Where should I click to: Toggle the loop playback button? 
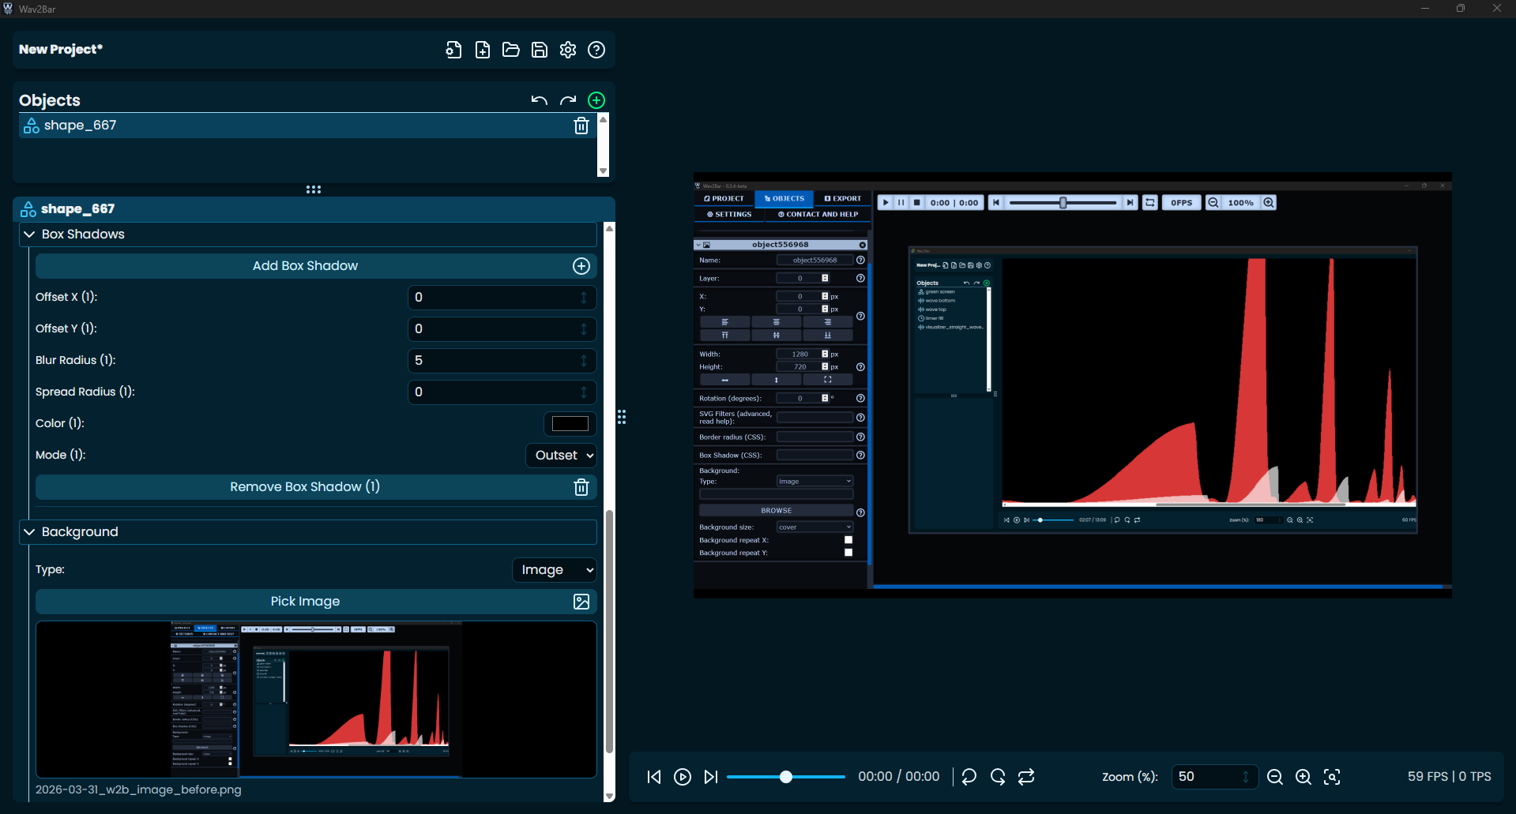(1026, 777)
